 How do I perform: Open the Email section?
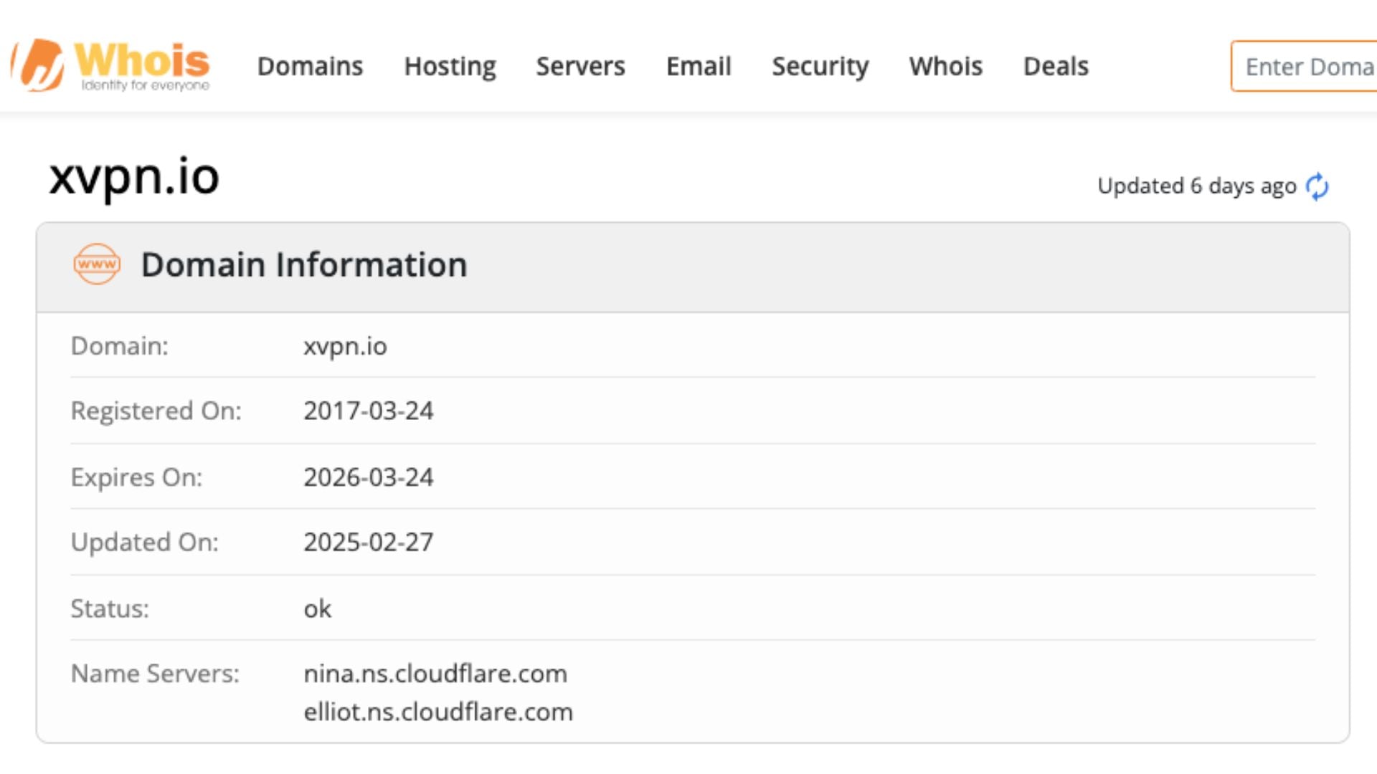(698, 66)
